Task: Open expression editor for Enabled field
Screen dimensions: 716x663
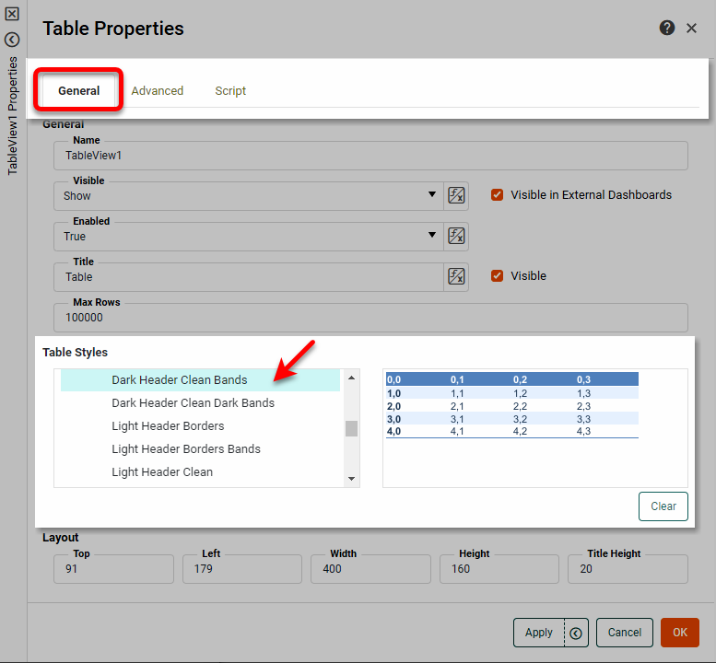Action: coord(456,236)
